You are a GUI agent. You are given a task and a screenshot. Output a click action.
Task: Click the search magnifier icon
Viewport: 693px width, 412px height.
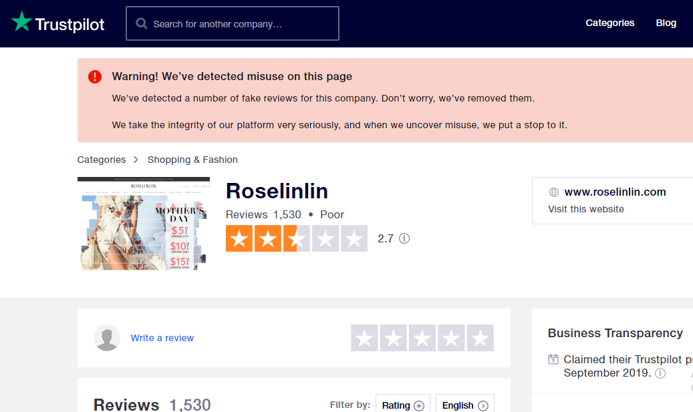[x=142, y=23]
